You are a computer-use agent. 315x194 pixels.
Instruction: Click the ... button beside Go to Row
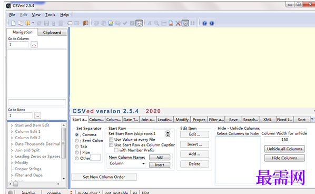pos(37,116)
